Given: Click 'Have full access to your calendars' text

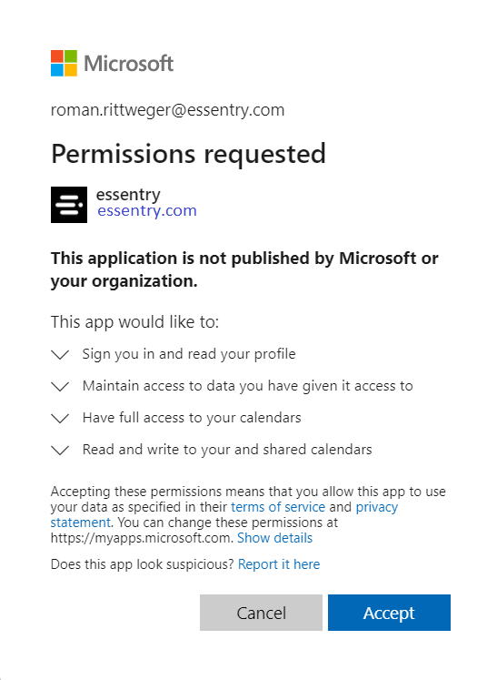Looking at the screenshot, I should pos(192,418).
